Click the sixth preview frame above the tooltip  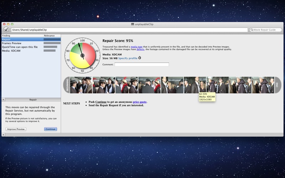pos(195,85)
